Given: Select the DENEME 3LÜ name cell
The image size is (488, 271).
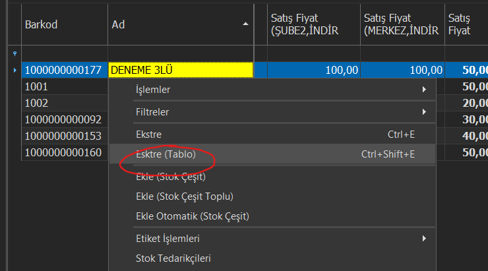Looking at the screenshot, I should [x=180, y=69].
